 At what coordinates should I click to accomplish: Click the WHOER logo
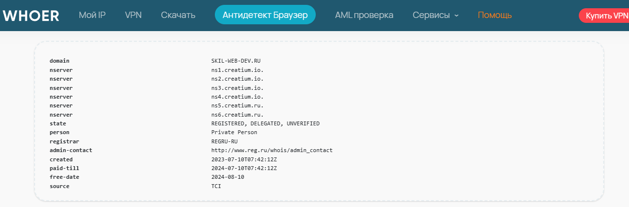click(x=31, y=16)
